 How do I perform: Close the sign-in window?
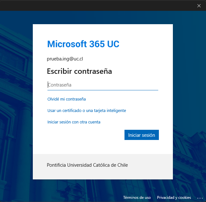(x=199, y=5)
